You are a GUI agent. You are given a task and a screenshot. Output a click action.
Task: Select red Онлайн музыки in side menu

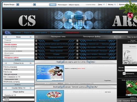click(10, 45)
